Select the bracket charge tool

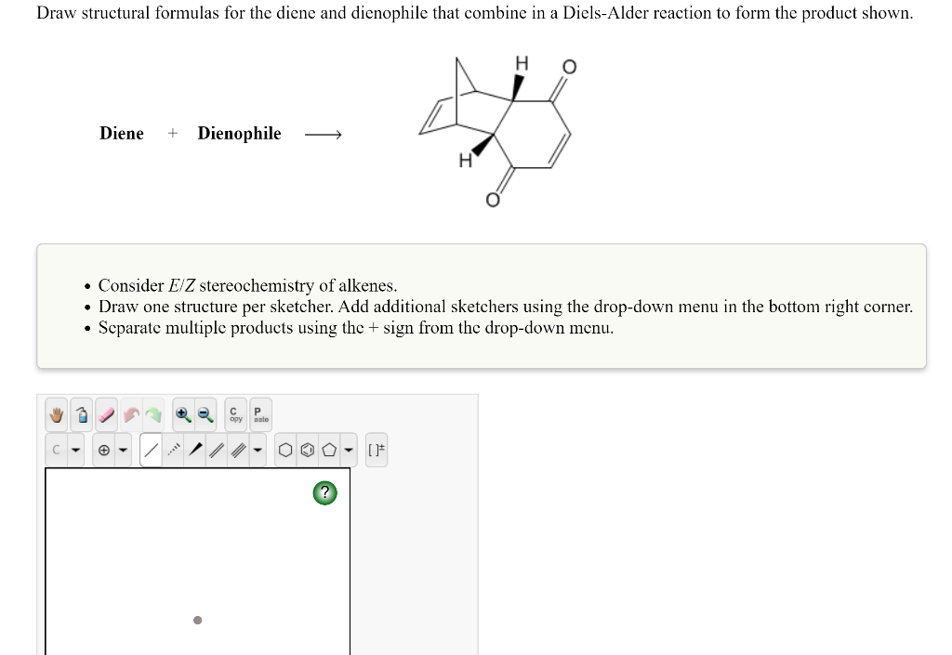click(x=376, y=448)
